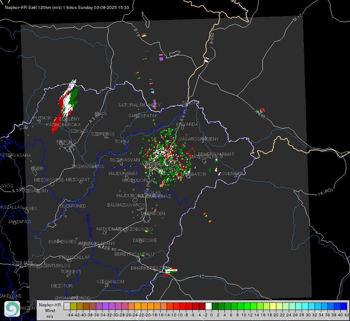This screenshot has height=321, width=350.
Task: Select the dark blue 42 m/s legend swatch
Action: (x=344, y=306)
